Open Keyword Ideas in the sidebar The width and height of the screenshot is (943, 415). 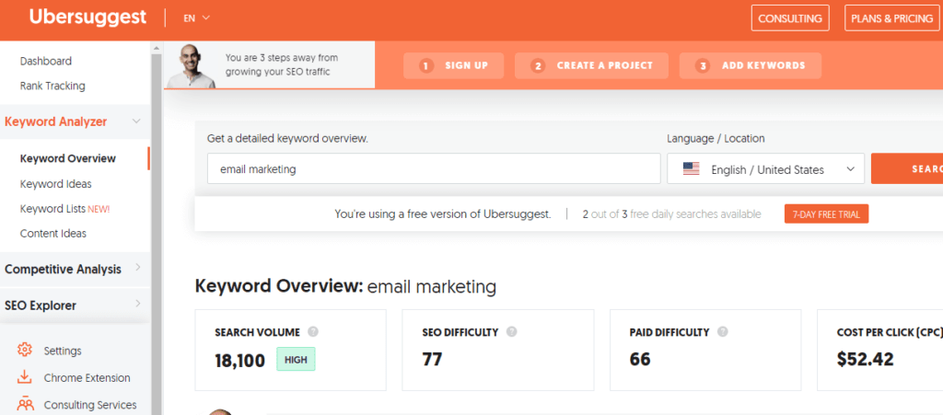click(56, 184)
